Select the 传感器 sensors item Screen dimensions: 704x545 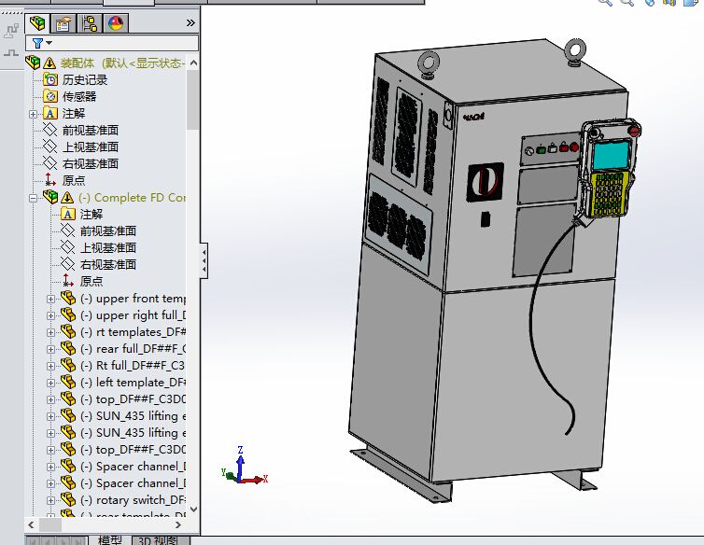click(79, 96)
